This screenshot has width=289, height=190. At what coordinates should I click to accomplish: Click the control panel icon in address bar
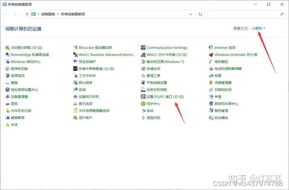coord(33,14)
